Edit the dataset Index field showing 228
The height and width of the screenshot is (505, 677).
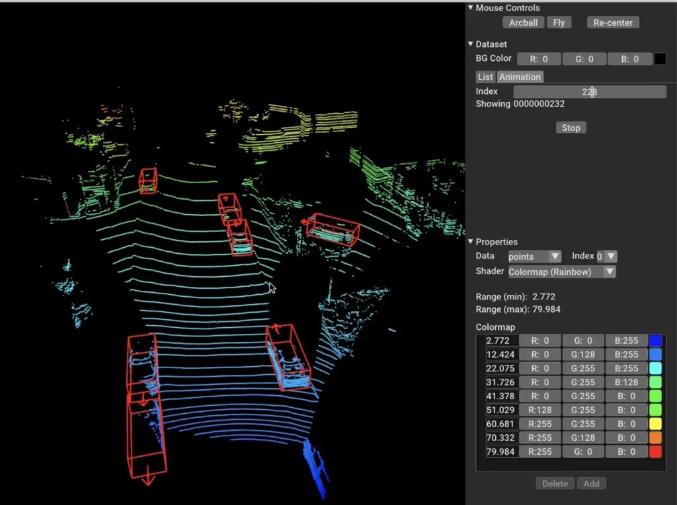click(x=588, y=91)
